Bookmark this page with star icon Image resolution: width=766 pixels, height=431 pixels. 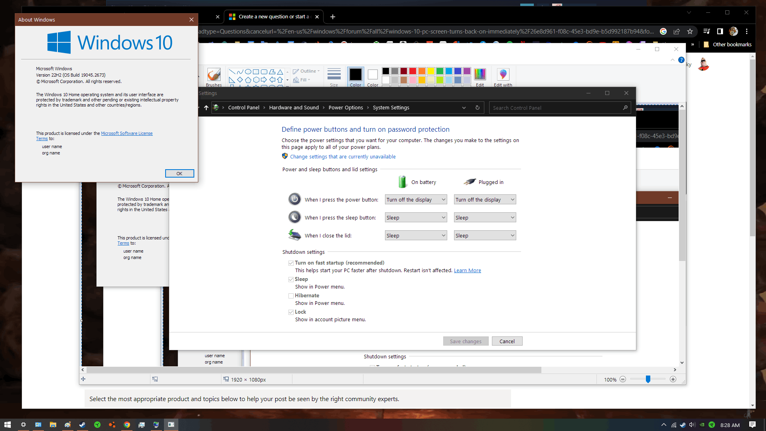690,32
